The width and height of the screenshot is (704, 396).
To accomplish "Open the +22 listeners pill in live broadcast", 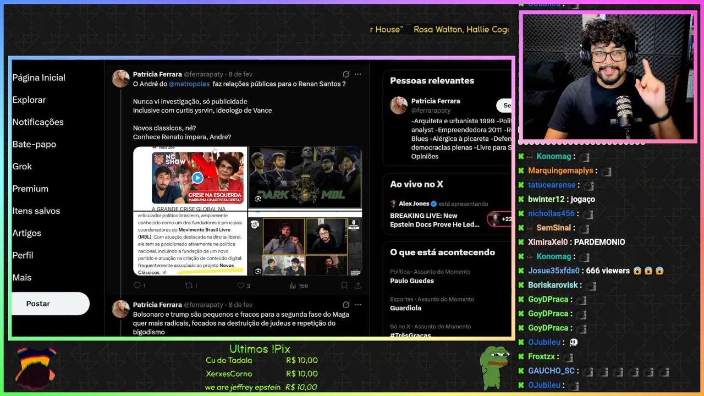I will [499, 219].
